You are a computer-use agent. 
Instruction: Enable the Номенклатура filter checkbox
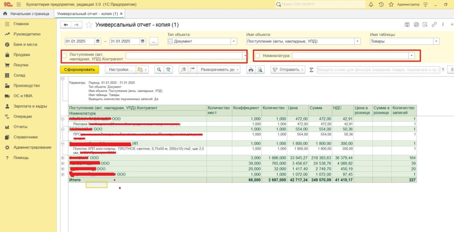[258, 56]
